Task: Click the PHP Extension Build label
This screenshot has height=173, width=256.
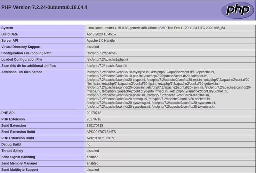Action: [18, 138]
